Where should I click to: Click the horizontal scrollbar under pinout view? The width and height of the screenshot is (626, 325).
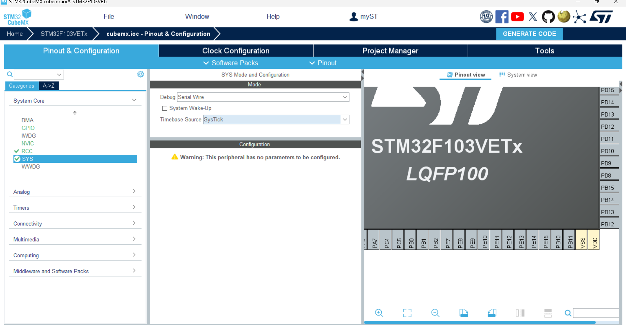[x=480, y=322]
